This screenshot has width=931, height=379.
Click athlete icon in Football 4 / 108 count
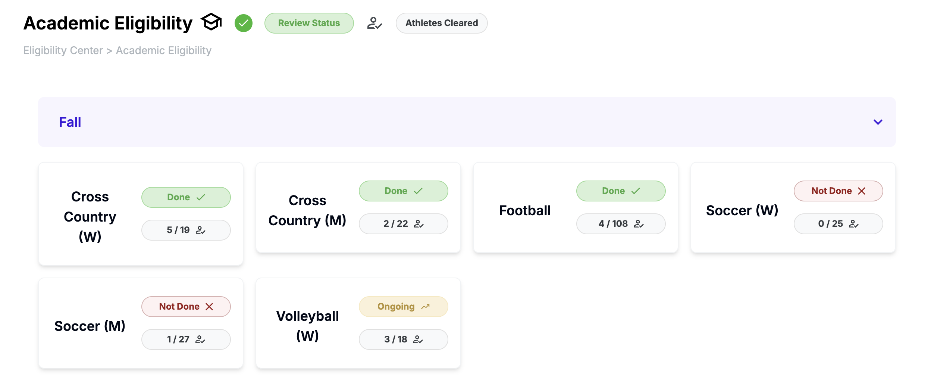point(639,224)
